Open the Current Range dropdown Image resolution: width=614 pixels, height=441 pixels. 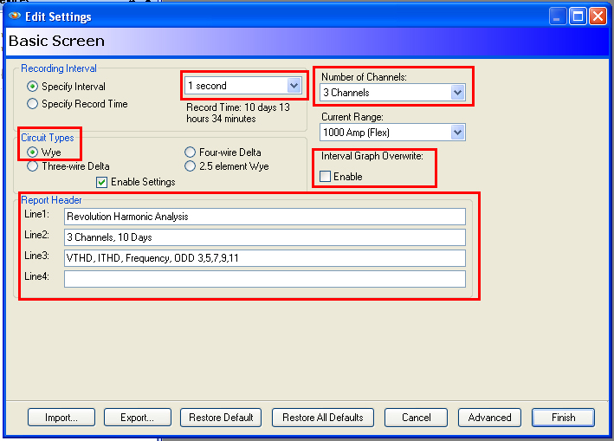(392, 133)
